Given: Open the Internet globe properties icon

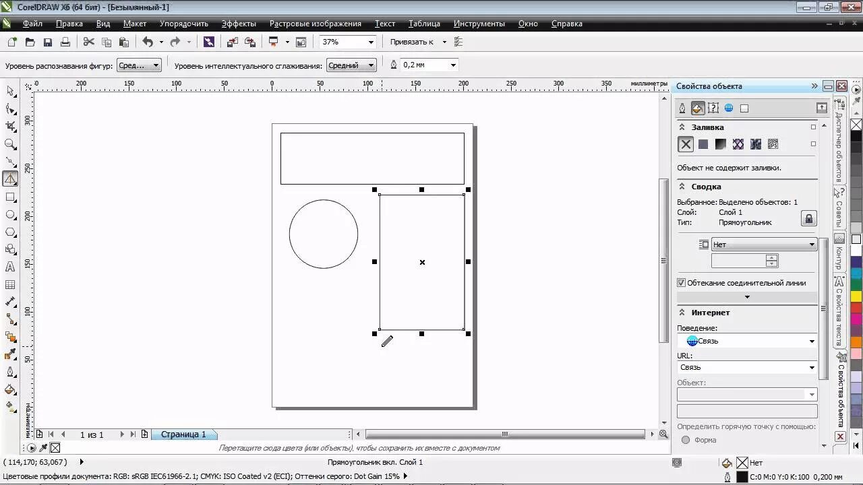Looking at the screenshot, I should tap(729, 108).
